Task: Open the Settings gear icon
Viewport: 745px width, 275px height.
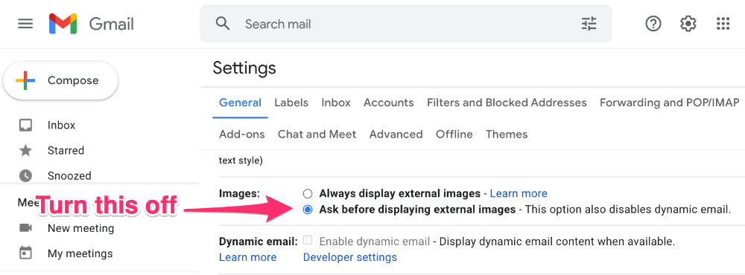Action: tap(688, 24)
